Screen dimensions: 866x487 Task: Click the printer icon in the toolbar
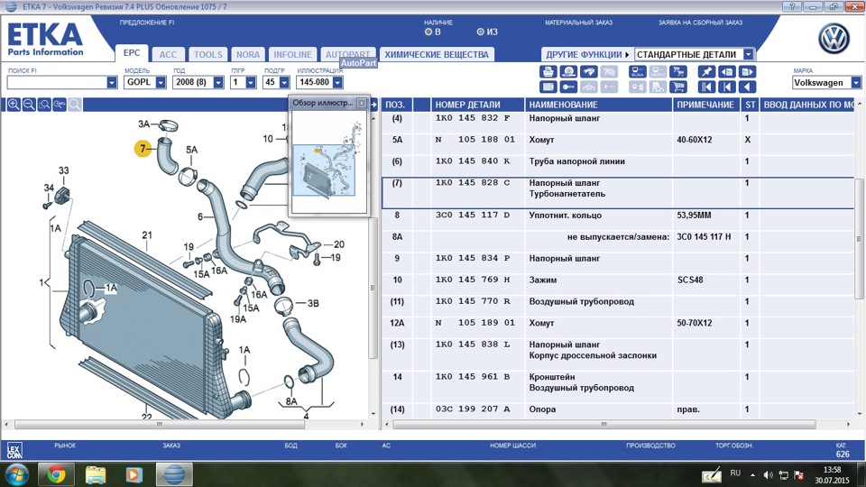coord(548,72)
